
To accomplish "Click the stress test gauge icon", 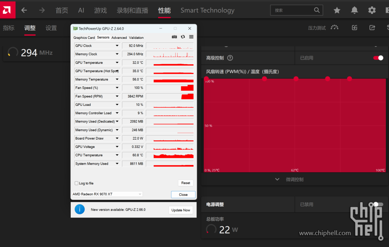I will [x=335, y=27].
